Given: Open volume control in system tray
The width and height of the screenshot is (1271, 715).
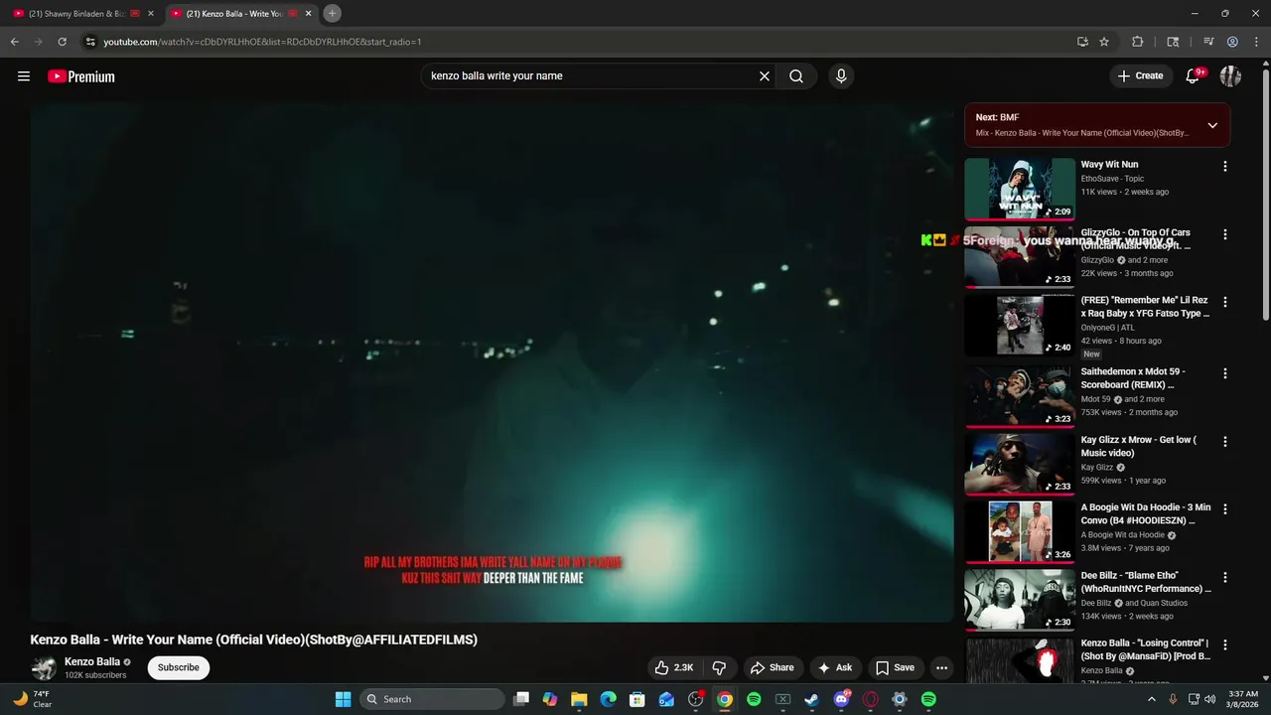Looking at the screenshot, I should [x=1209, y=699].
